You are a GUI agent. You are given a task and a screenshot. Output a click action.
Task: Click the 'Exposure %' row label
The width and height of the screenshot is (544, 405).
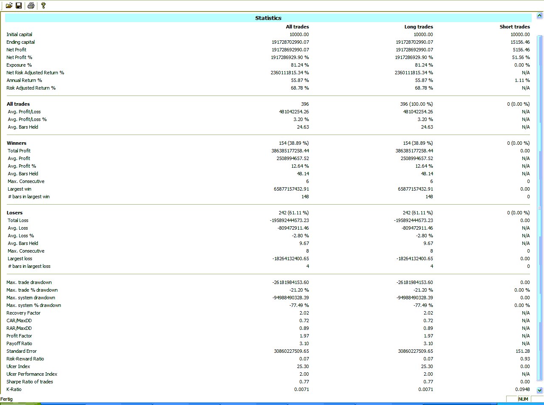click(x=19, y=65)
